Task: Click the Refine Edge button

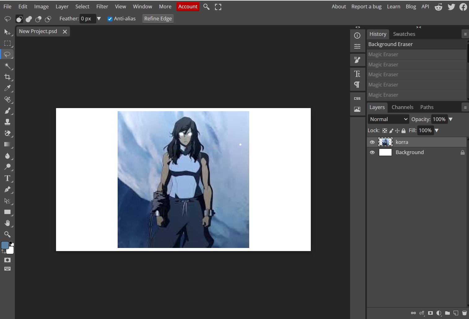Action: click(158, 19)
